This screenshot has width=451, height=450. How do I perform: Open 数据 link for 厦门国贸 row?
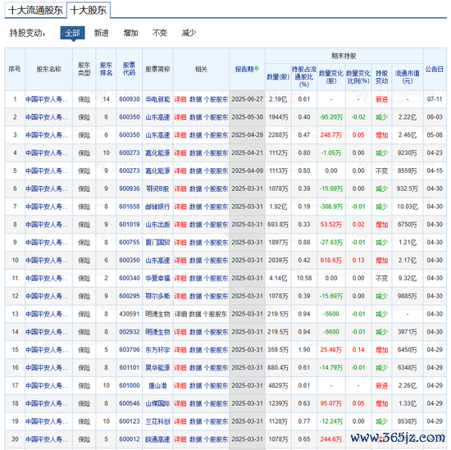[196, 243]
